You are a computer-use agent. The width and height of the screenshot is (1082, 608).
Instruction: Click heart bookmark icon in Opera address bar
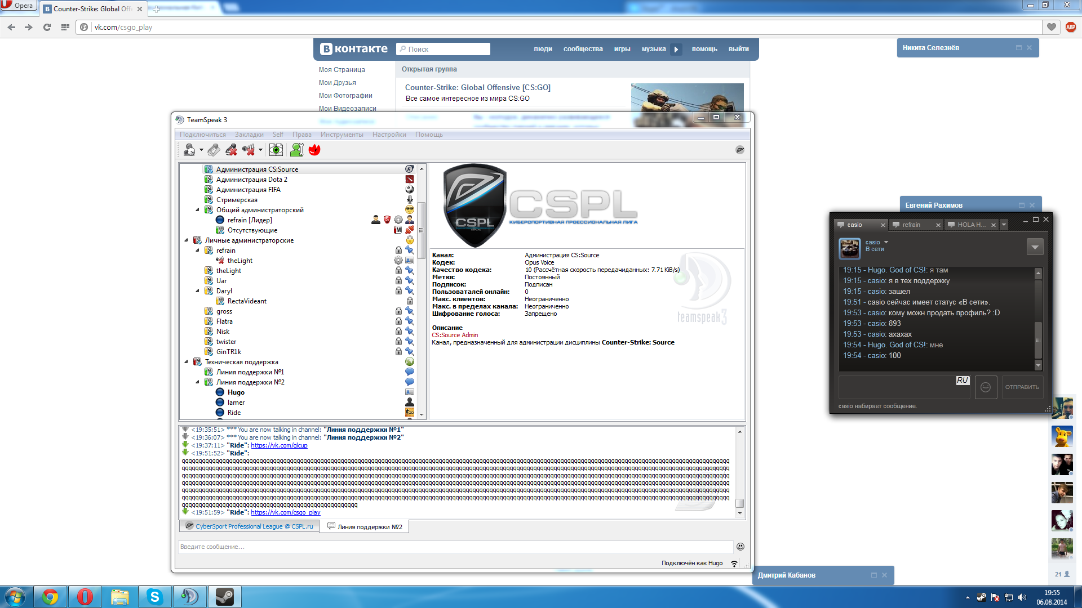(1052, 27)
